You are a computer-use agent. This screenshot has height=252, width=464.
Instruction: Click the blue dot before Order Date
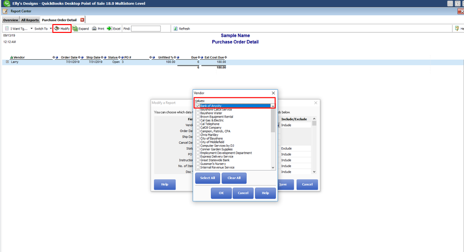pos(57,57)
